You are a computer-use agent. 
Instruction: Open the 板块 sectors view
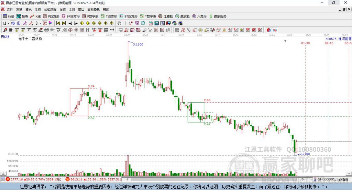(x=22, y=16)
